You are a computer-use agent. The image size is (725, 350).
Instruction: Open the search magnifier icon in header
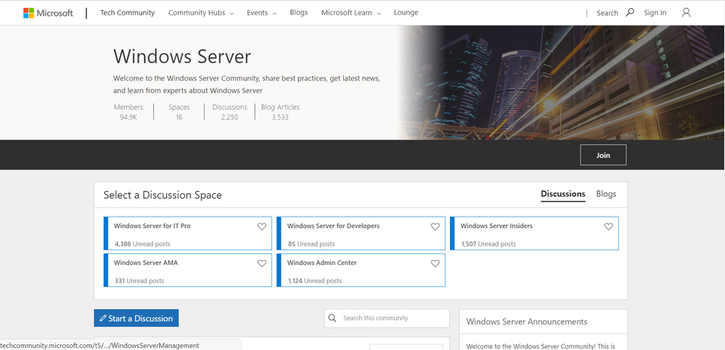(630, 12)
